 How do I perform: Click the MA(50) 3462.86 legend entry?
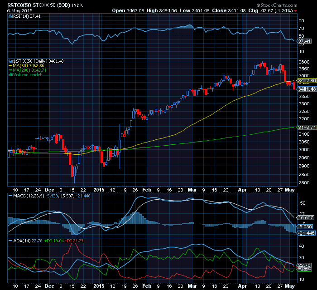pos(29,66)
